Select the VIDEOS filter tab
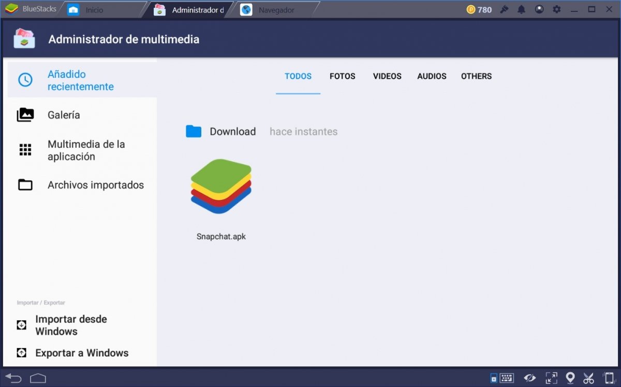This screenshot has height=387, width=621. (387, 76)
